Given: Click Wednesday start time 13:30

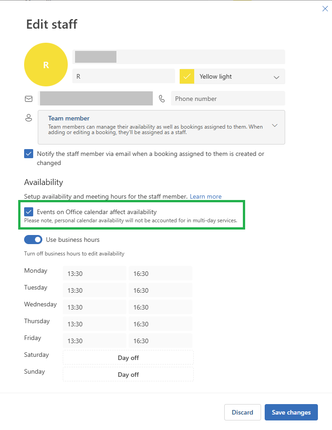Looking at the screenshot, I should (95, 307).
